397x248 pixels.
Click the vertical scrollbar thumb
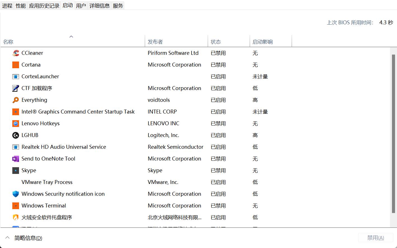coord(394,134)
